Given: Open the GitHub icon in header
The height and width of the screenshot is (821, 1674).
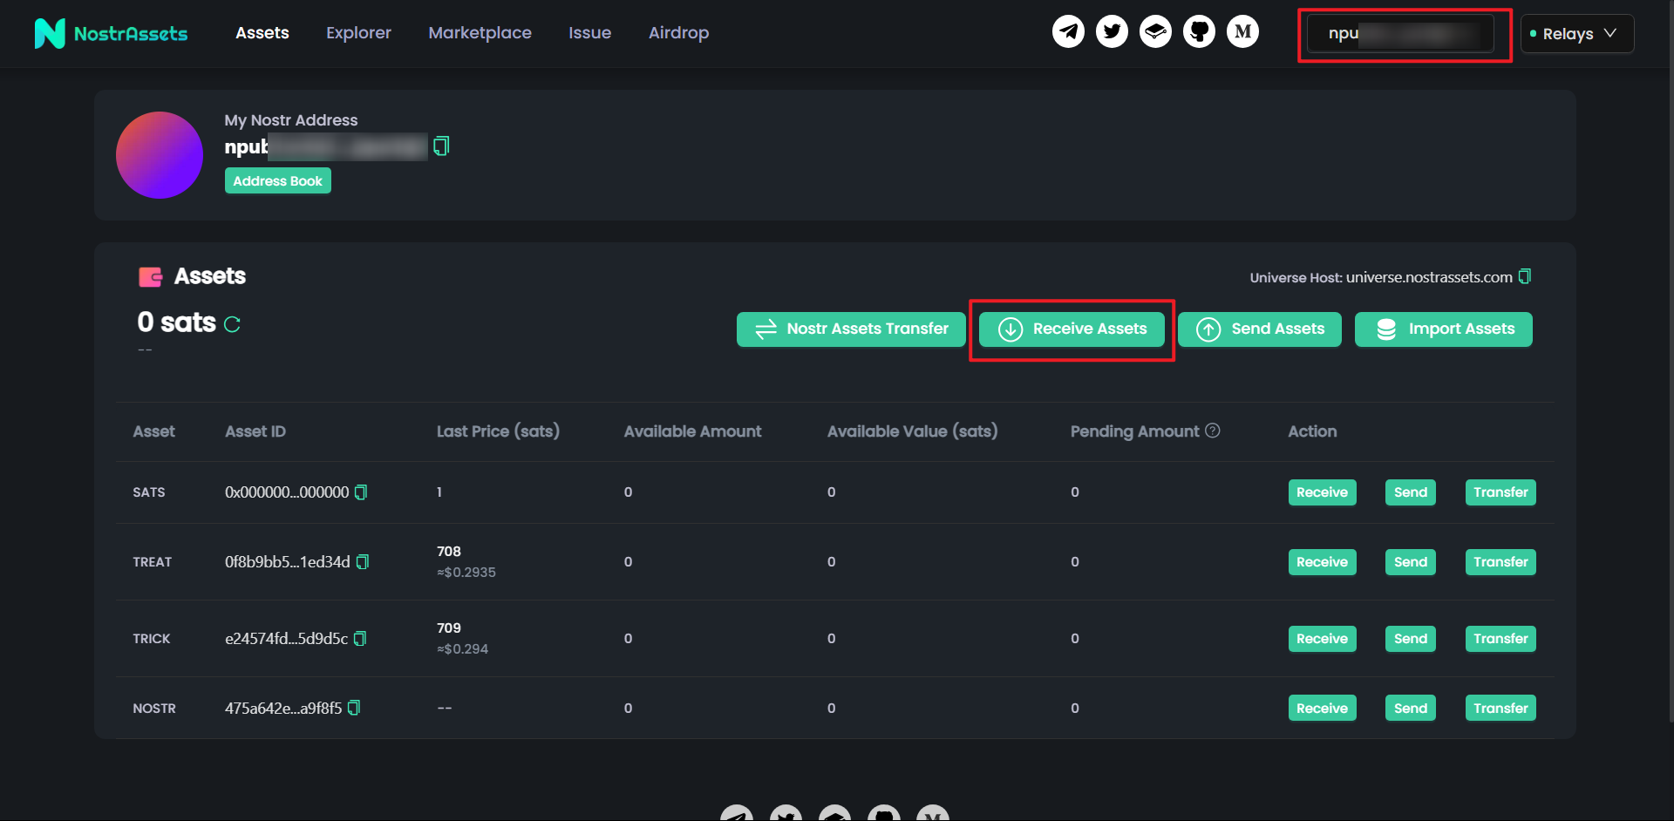Looking at the screenshot, I should pyautogui.click(x=1199, y=32).
